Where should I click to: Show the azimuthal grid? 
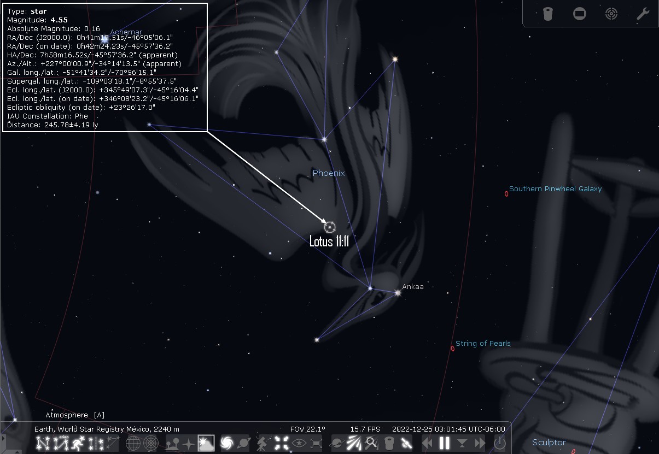coord(151,443)
